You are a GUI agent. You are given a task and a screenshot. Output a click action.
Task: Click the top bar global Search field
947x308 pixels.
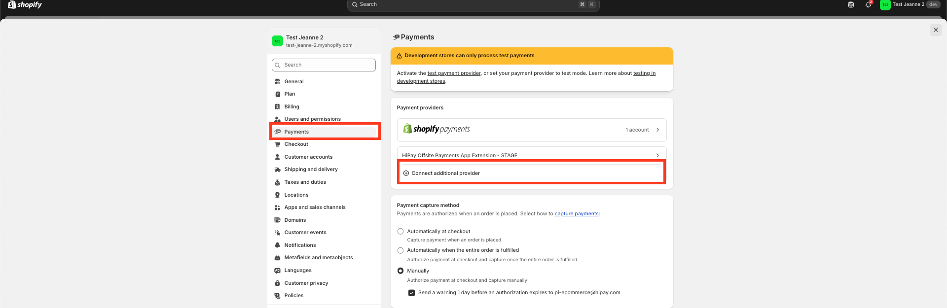[x=473, y=4]
